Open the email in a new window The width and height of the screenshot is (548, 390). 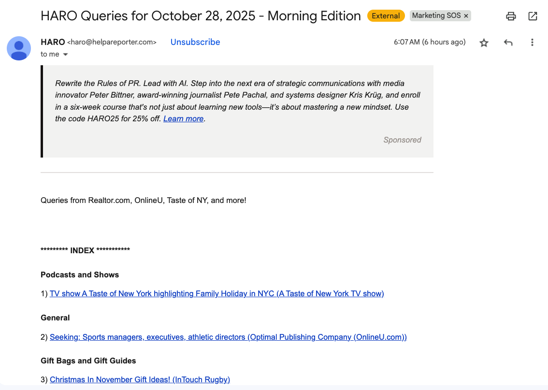coord(533,16)
